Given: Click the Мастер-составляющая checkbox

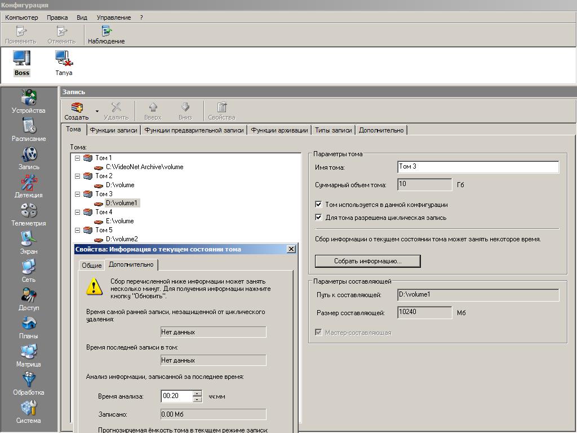Looking at the screenshot, I should click(319, 333).
